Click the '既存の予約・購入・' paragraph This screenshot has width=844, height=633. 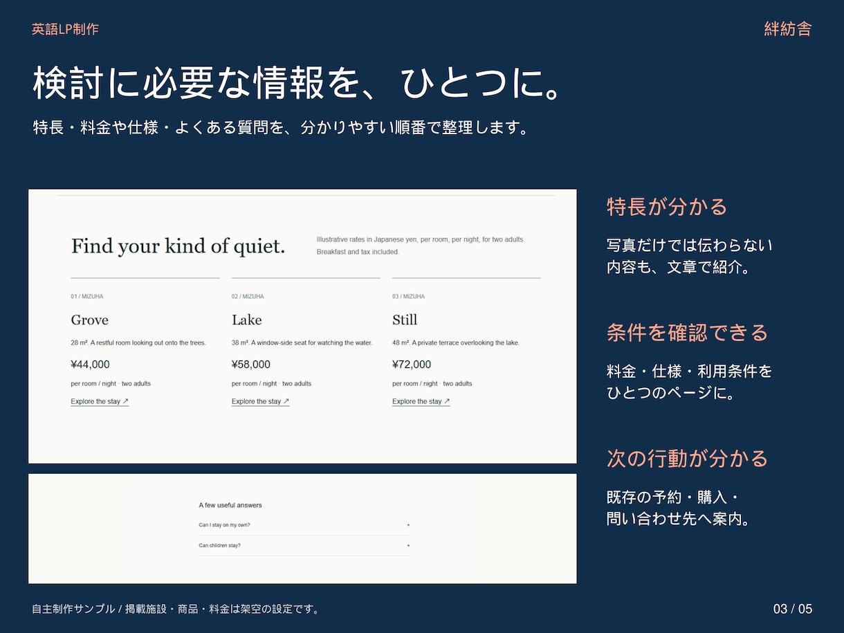[x=679, y=508]
